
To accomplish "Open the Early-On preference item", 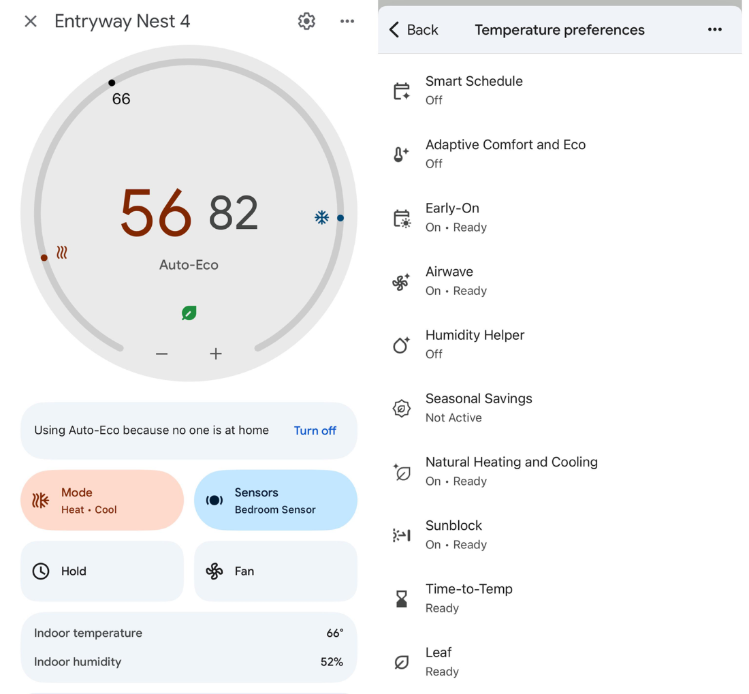I will [x=560, y=218].
